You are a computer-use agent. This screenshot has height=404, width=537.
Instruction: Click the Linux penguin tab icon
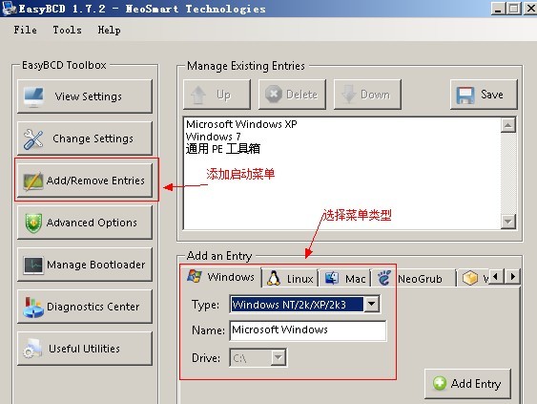click(x=274, y=278)
